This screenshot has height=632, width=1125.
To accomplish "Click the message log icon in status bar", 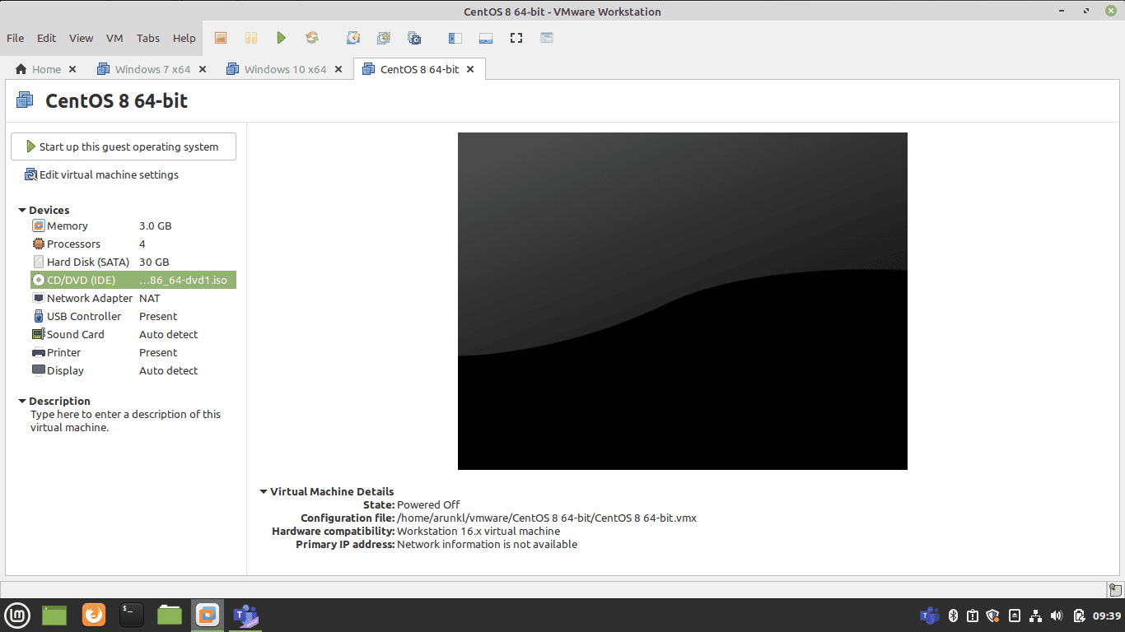I will pyautogui.click(x=1114, y=589).
